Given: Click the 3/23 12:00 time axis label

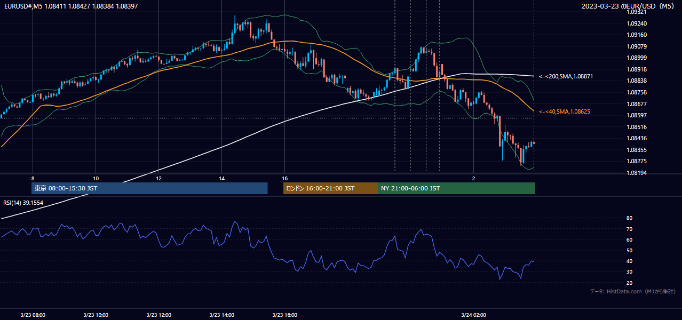Looking at the screenshot, I should 158,315.
